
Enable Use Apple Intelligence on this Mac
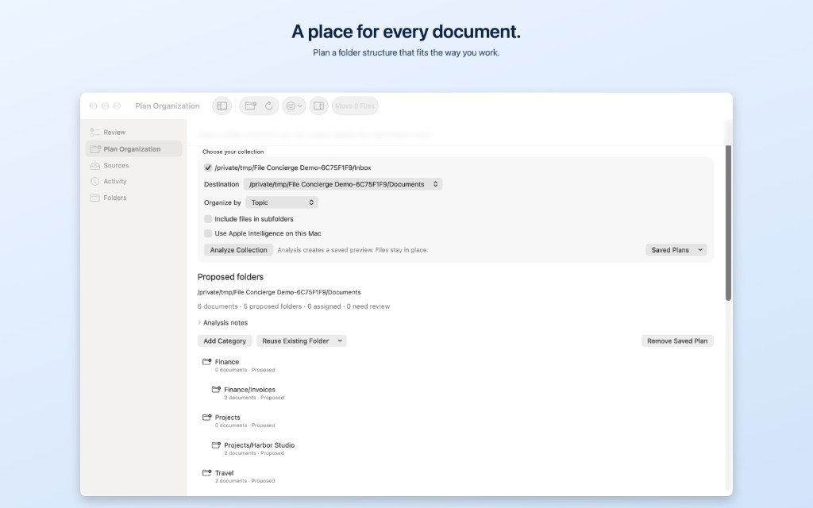208,233
